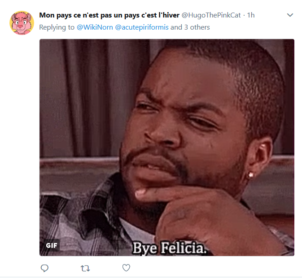Image resolution: width=302 pixels, height=278 pixels.
Task: Play the Bye Felicia GIF
Action: coord(167,148)
